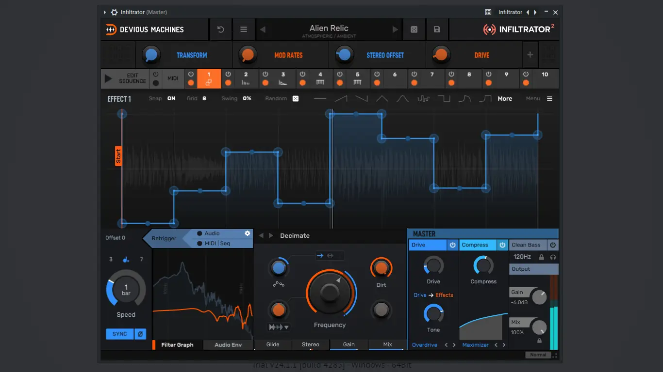Toggle the Clean Bass power button

(553, 245)
